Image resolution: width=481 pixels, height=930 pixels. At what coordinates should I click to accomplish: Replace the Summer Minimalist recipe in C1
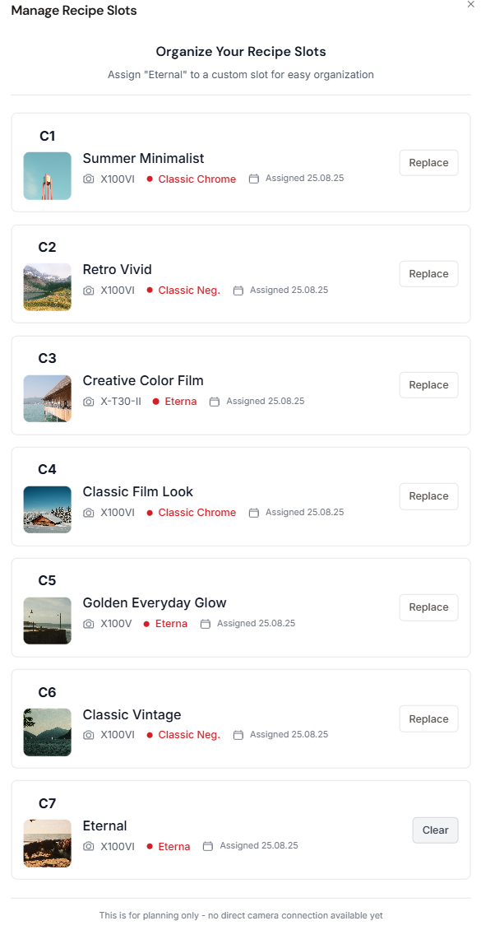point(429,162)
